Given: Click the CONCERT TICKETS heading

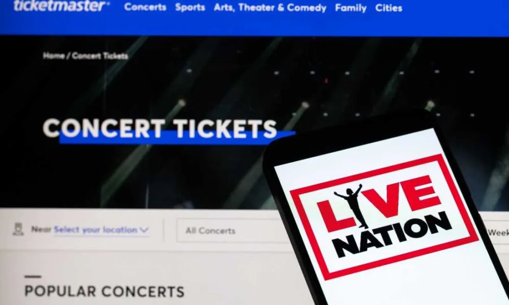Looking at the screenshot, I should point(160,128).
